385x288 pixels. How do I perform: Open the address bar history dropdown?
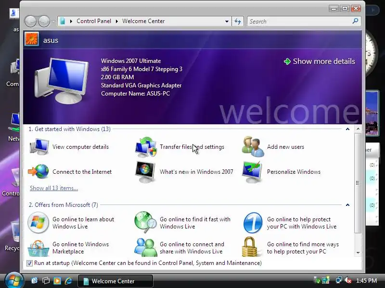227,21
